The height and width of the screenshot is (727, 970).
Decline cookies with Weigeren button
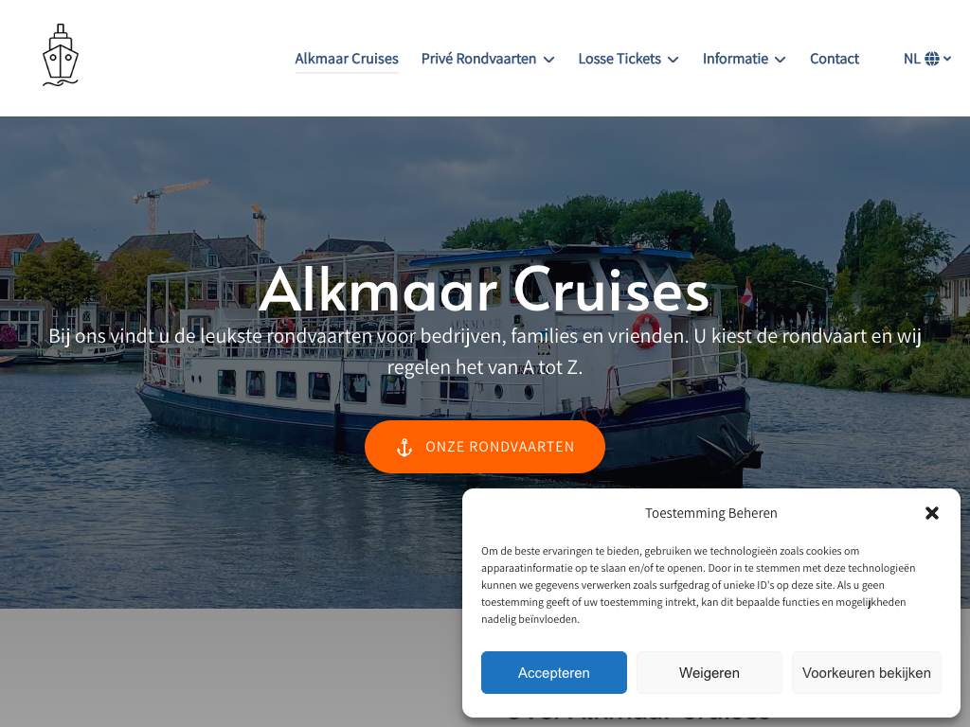709,673
